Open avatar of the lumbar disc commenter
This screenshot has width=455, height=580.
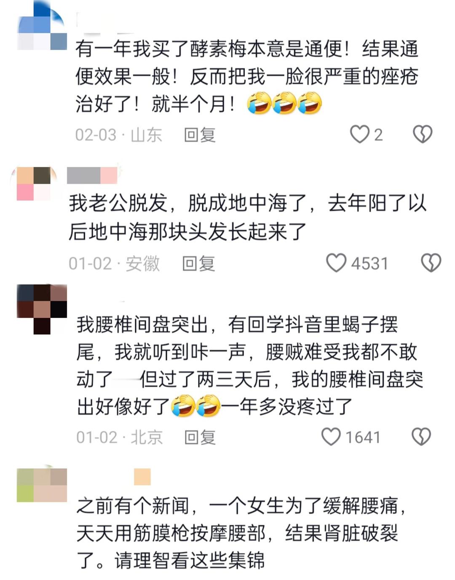point(42,309)
